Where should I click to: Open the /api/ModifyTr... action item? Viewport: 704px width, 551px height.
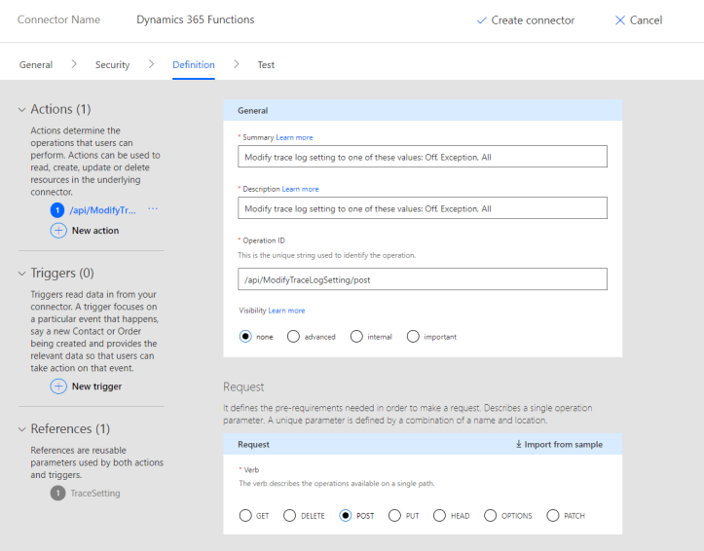click(x=103, y=210)
